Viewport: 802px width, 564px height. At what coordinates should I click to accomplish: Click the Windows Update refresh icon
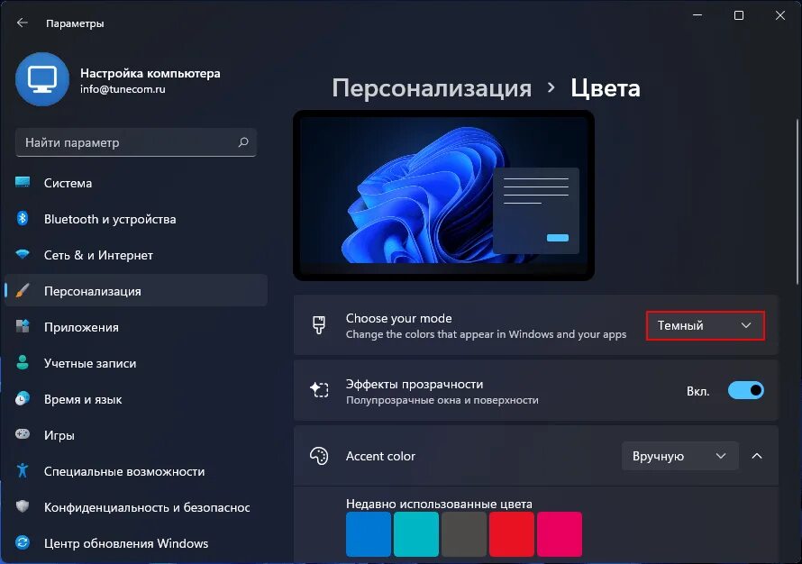(x=23, y=542)
